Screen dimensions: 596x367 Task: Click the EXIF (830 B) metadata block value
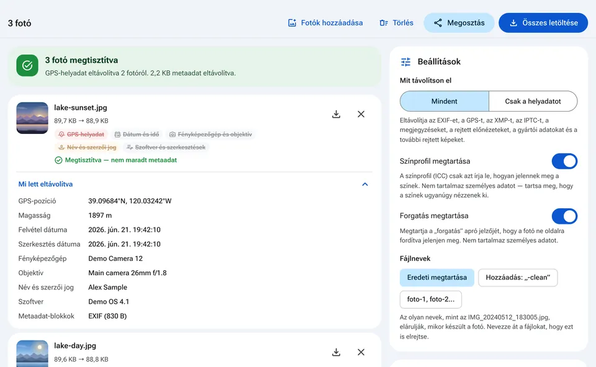tap(107, 316)
